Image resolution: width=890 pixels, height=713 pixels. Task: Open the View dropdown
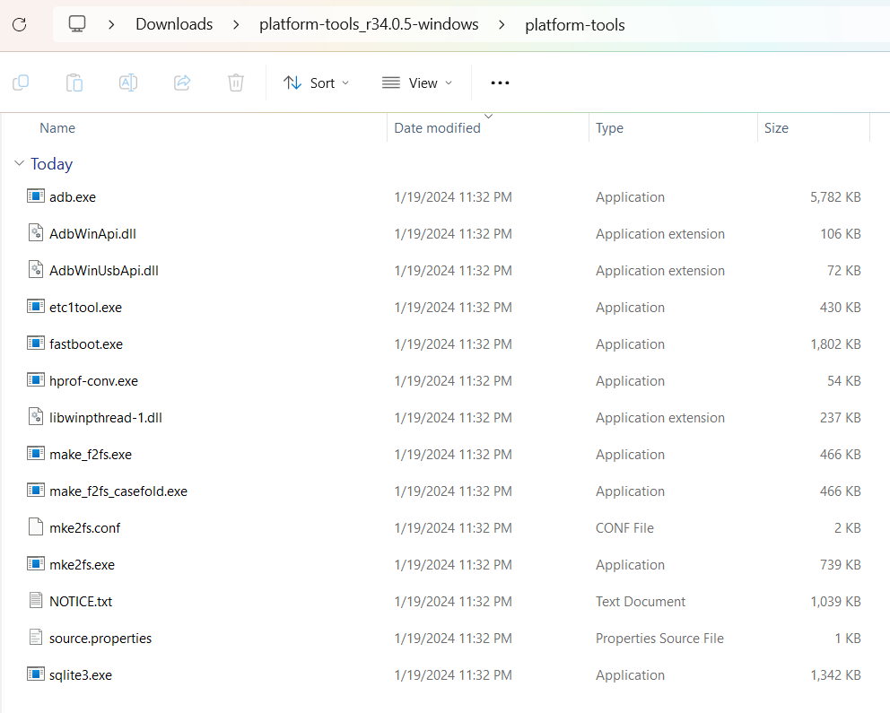(x=416, y=82)
